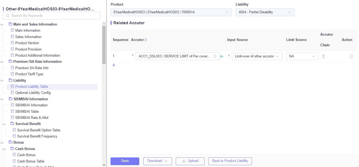Click the Premium ISA Rate Information folder icon
Image resolution: width=359 pixels, height=167 pixels.
click(11, 61)
